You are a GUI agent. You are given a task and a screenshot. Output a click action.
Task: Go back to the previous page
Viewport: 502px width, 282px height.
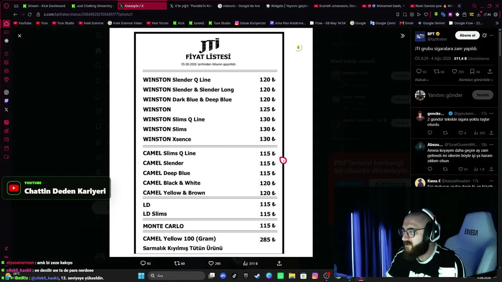(x=15, y=14)
